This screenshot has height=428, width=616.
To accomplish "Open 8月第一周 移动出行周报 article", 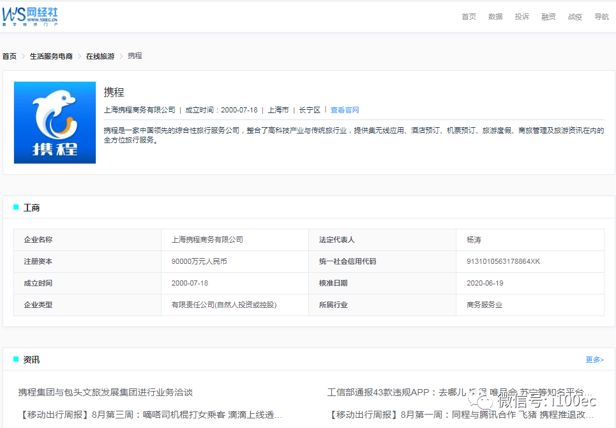I will click(x=460, y=415).
